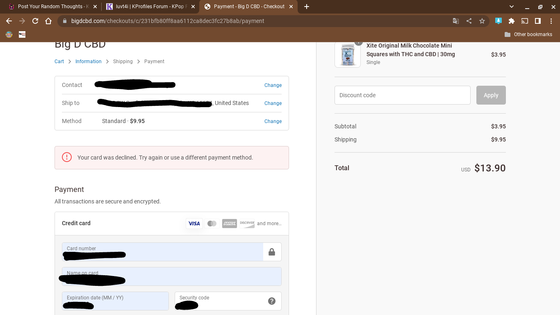Click the Mastercard logo
Viewport: 560px width, 315px height.
pos(212,224)
